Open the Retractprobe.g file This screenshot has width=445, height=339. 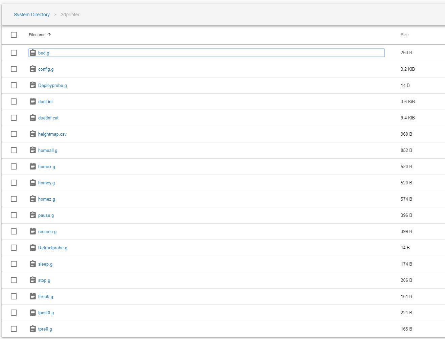point(53,248)
